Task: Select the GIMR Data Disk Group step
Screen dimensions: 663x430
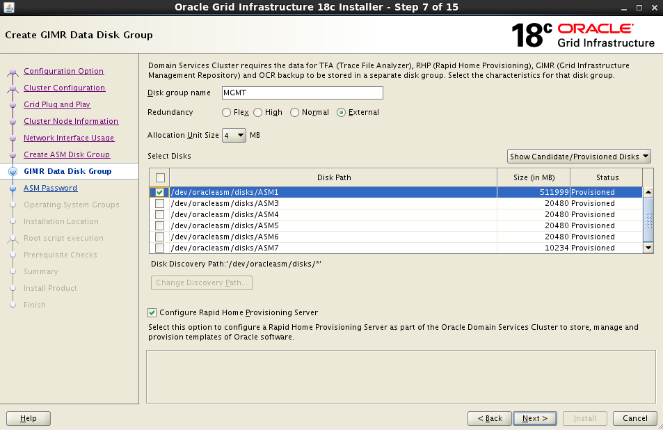Action: (67, 171)
